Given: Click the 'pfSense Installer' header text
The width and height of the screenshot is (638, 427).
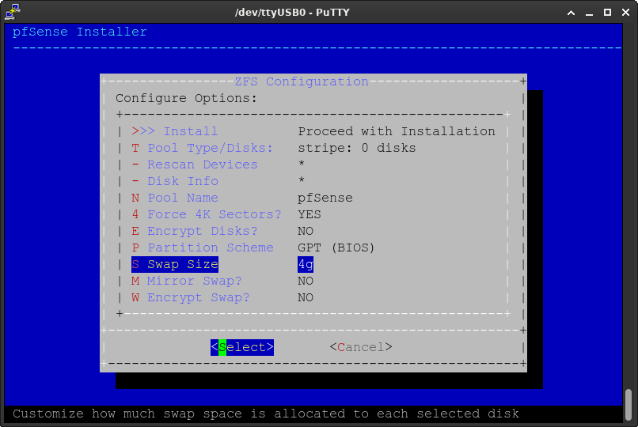Looking at the screenshot, I should pos(80,32).
